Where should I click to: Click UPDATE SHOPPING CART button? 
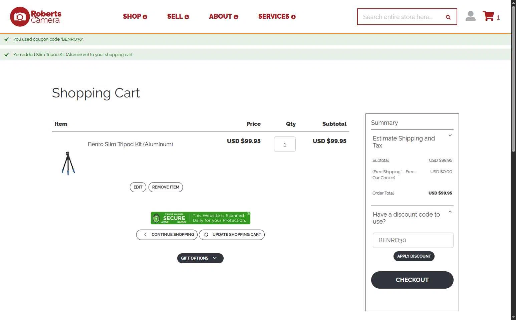pos(232,235)
